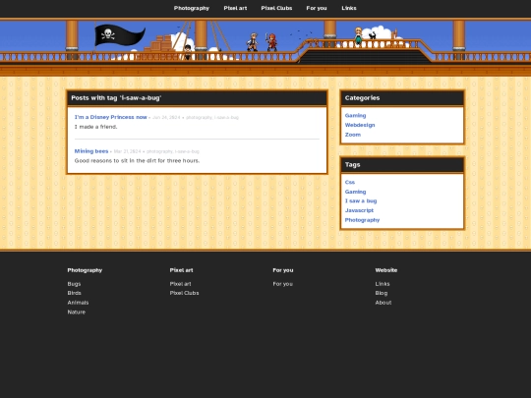
Task: Open Links in the footer Website column
Action: 383,284
